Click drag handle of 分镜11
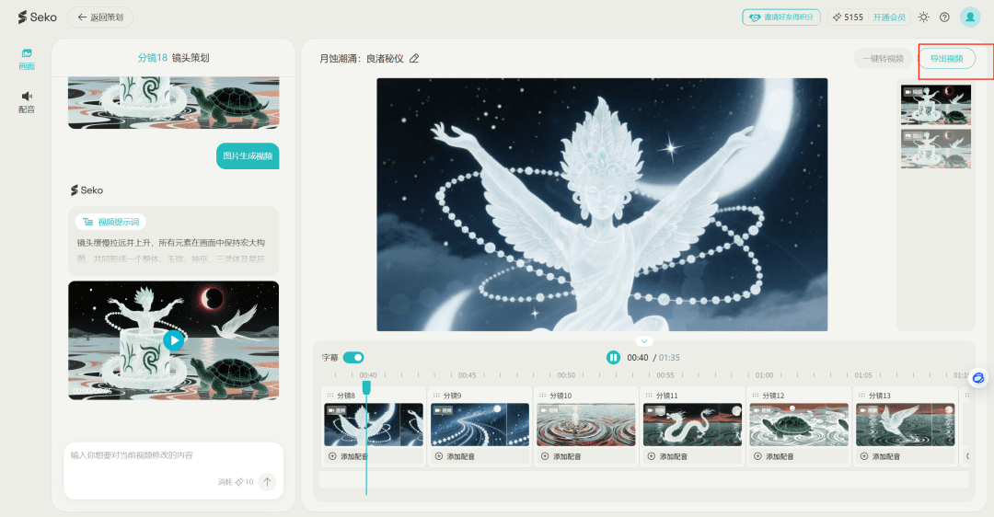Image resolution: width=994 pixels, height=517 pixels. coord(649,396)
